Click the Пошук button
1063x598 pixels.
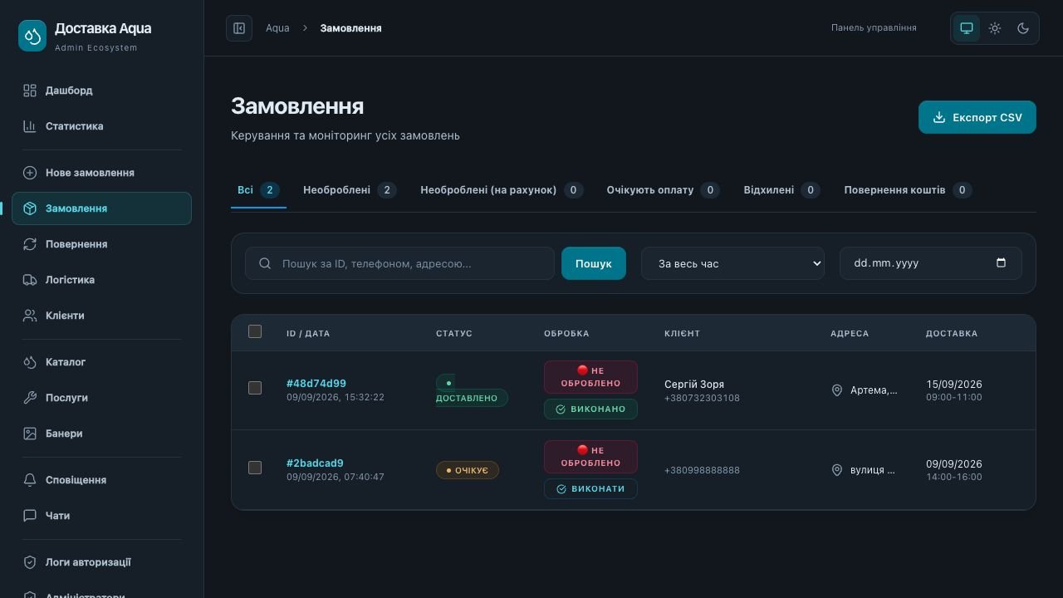tap(594, 263)
